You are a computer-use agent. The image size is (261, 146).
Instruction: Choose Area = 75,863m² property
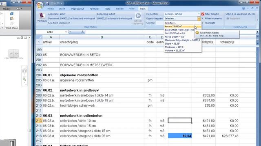(x=183, y=26)
